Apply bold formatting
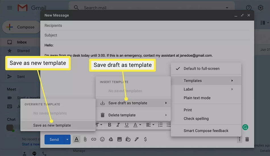 [109, 125]
